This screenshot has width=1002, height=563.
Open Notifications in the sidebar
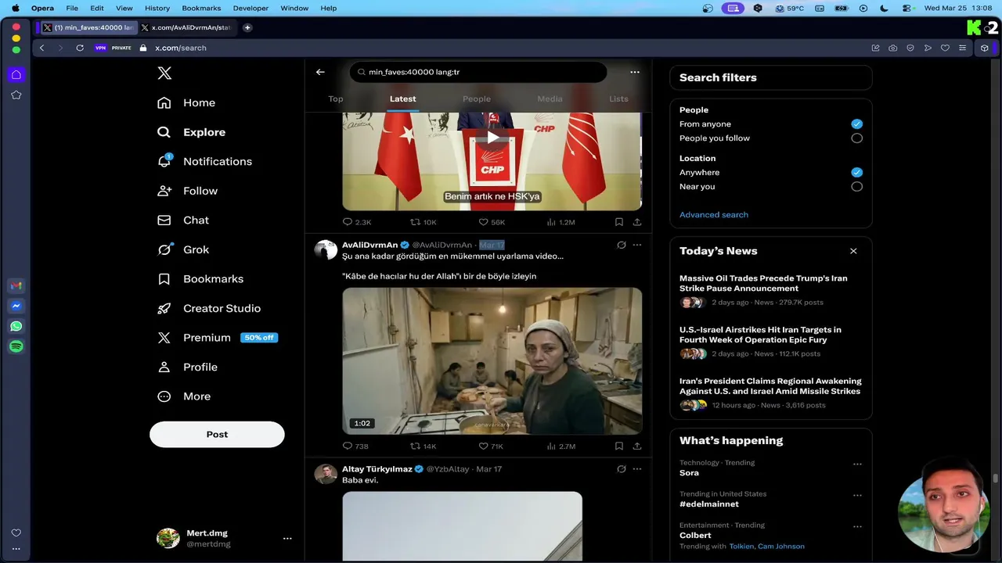(204, 161)
